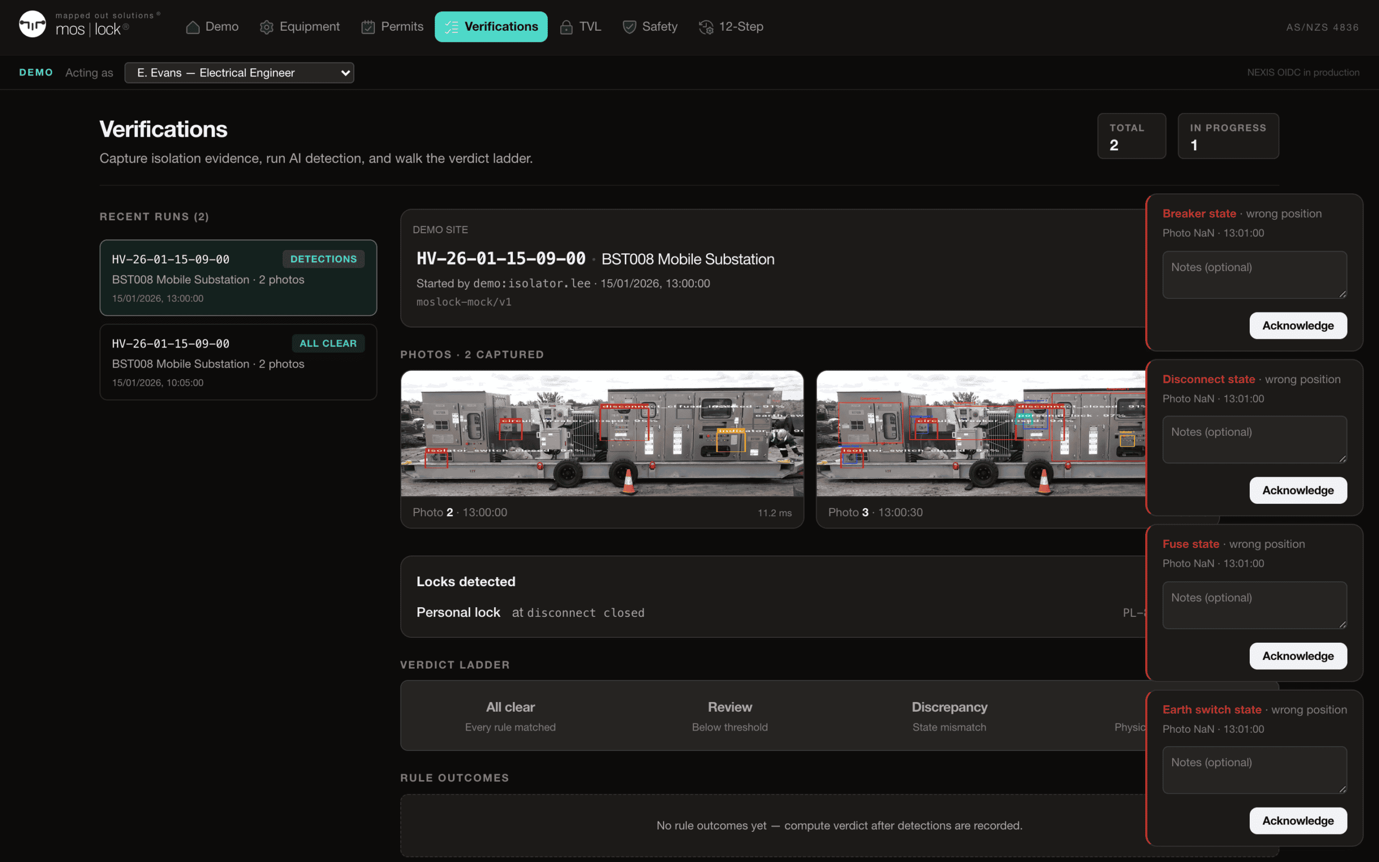This screenshot has width=1379, height=862.
Task: Click NEXIS OIDC in production text
Action: pyautogui.click(x=1303, y=72)
